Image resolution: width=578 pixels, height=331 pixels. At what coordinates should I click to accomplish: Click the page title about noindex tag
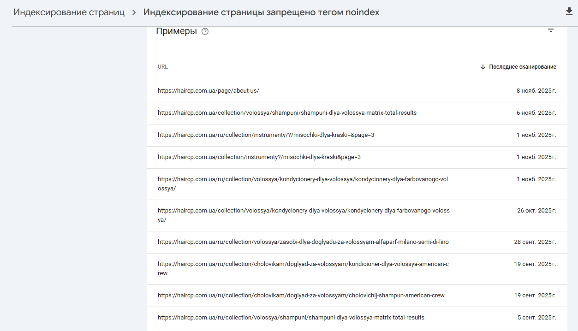coord(261,12)
